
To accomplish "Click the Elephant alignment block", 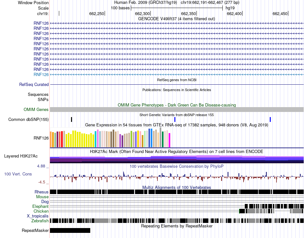I will tap(274, 206).
